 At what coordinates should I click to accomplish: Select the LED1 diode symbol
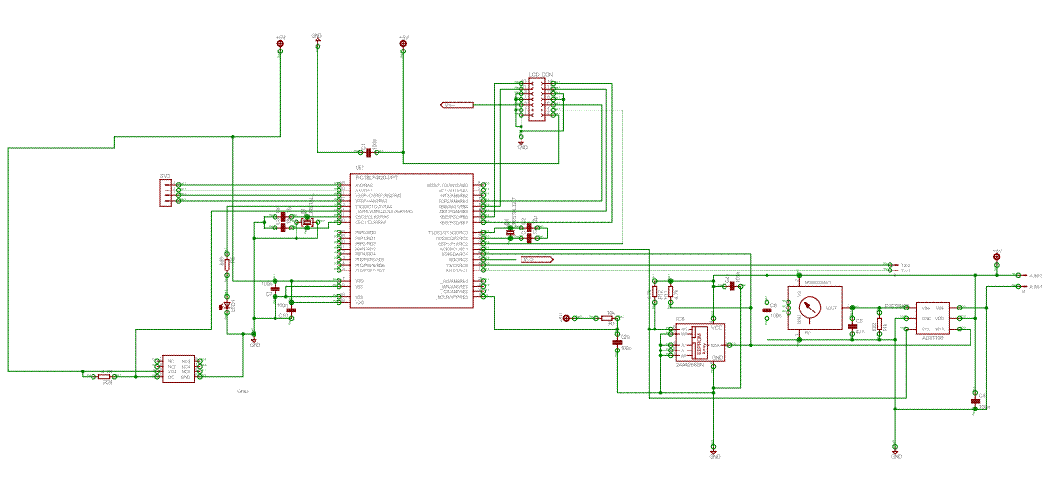(227, 307)
